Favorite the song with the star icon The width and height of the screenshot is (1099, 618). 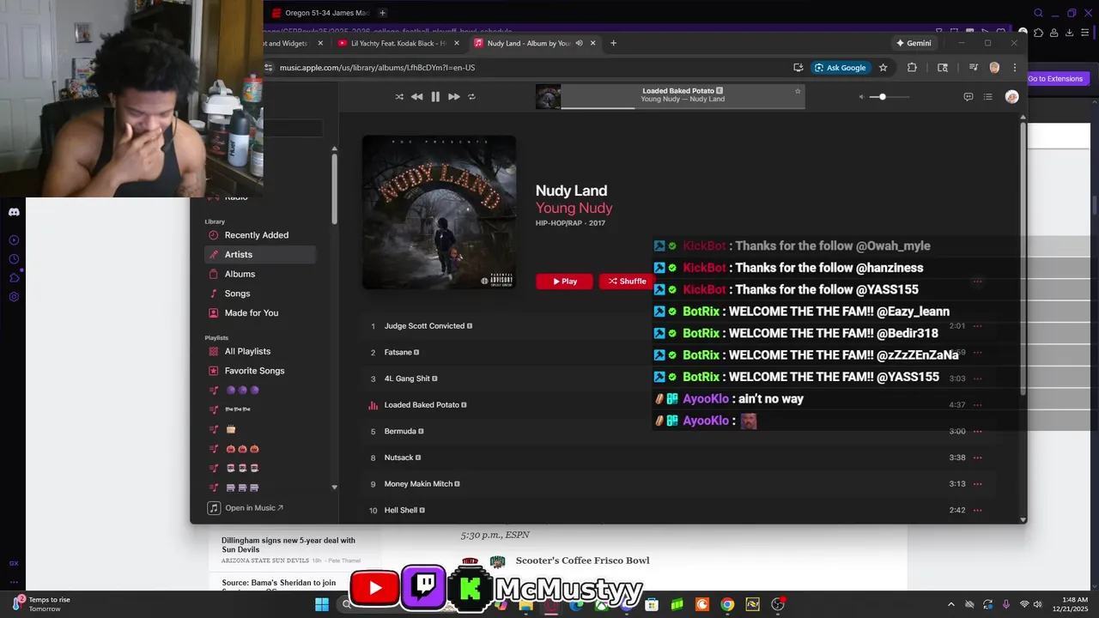(x=798, y=91)
